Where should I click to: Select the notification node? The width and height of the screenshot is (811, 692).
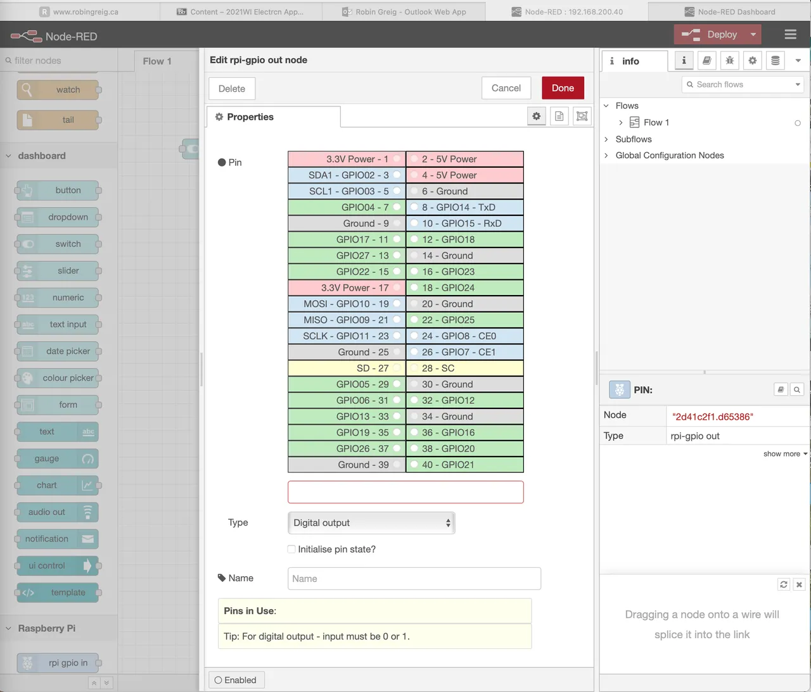[x=58, y=539]
